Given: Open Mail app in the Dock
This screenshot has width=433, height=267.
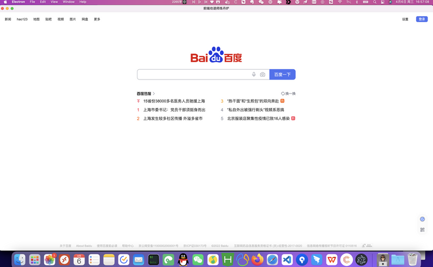Looking at the screenshot, I should point(139,259).
